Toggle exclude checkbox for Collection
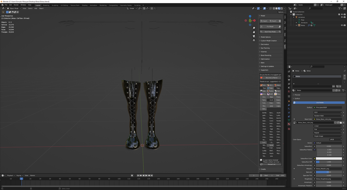This screenshot has width=347, height=190. coord(339,15)
